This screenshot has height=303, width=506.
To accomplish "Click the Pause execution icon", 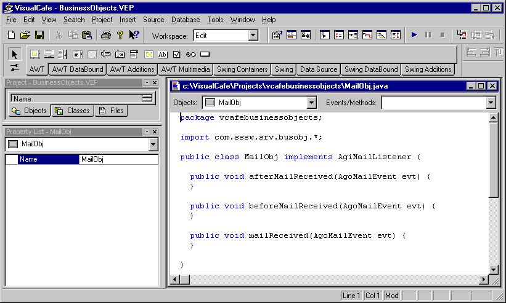I will [428, 35].
